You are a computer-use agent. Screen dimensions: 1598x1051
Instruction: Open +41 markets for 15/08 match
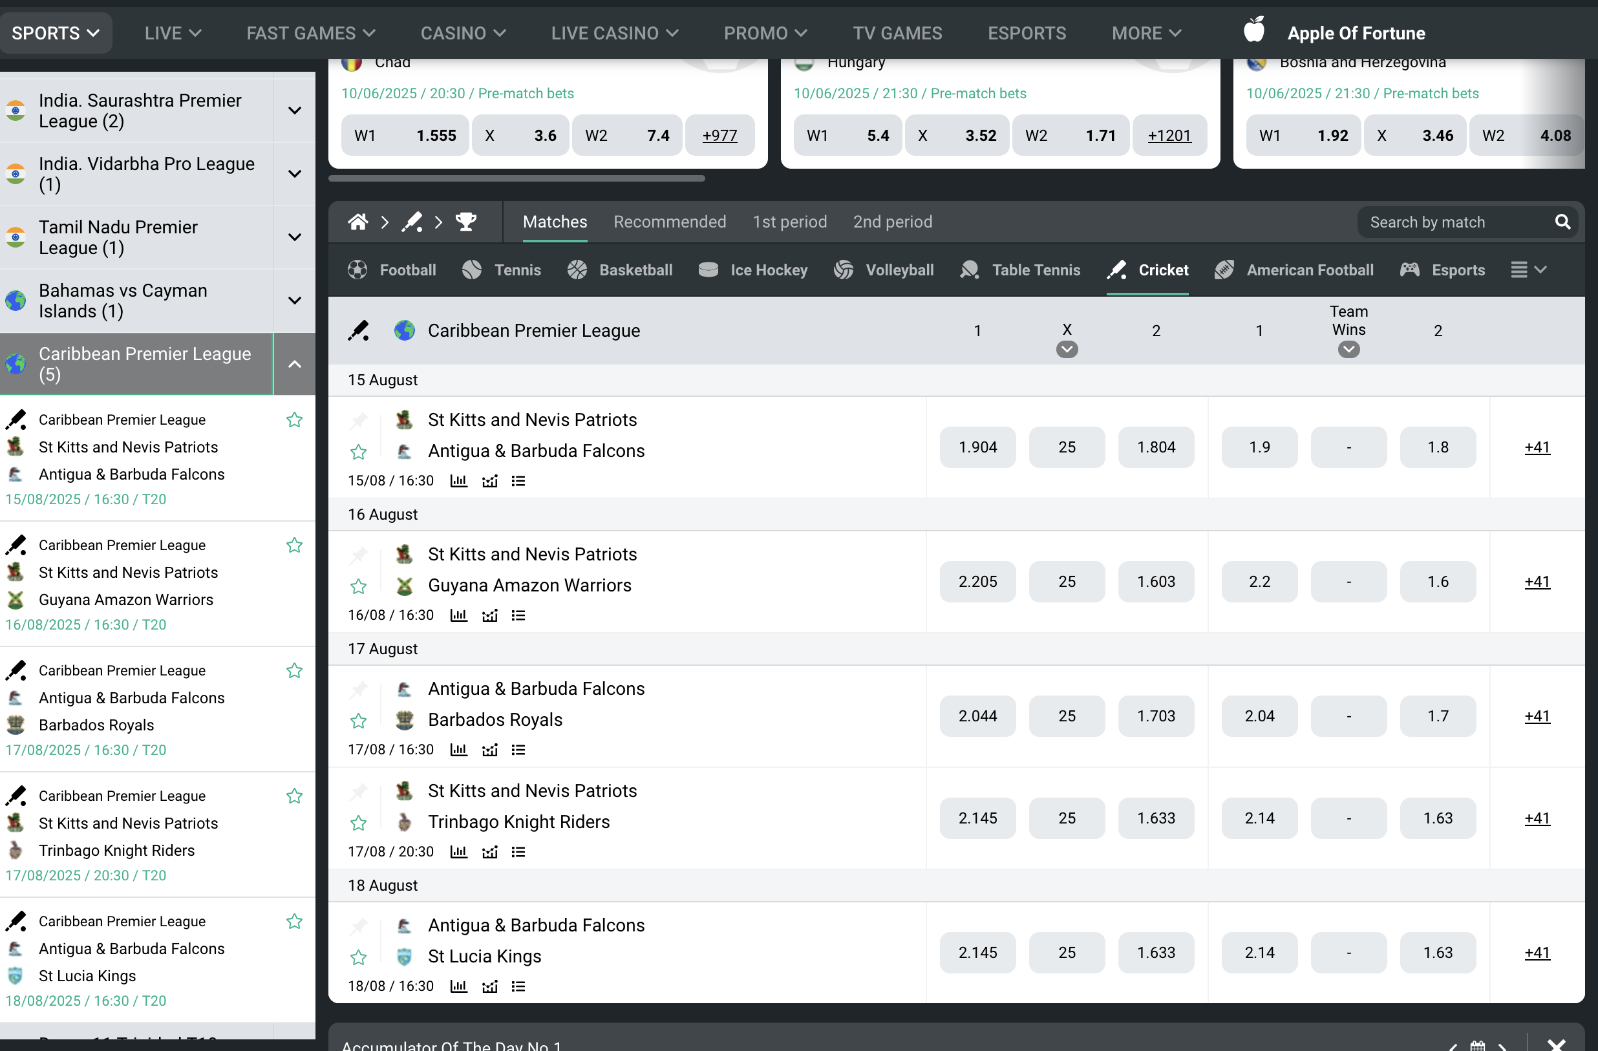click(1537, 447)
